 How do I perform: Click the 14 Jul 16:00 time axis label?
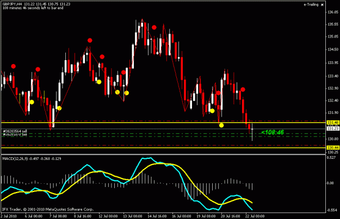click(x=157, y=216)
